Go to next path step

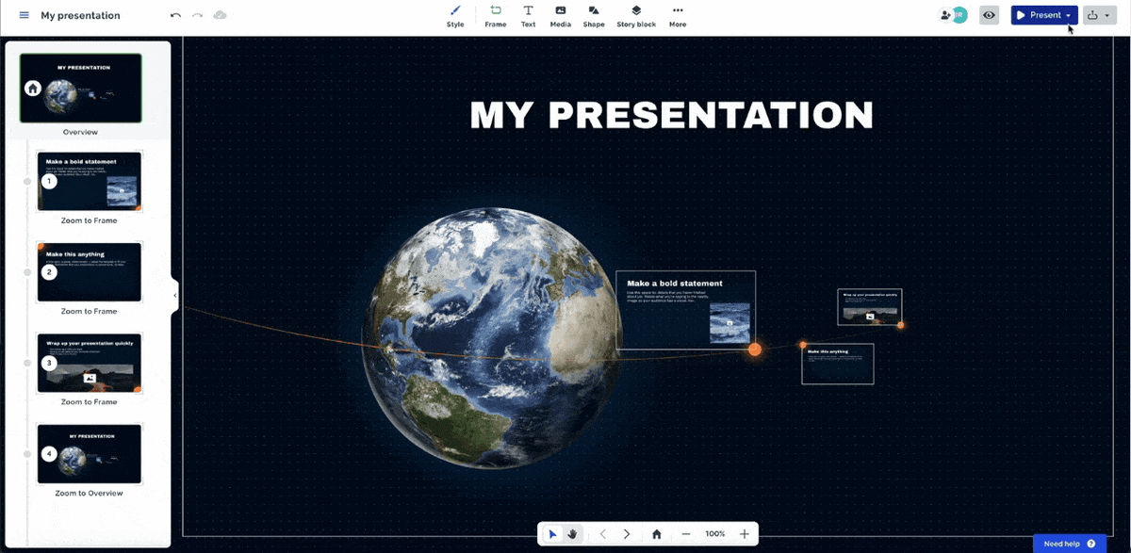[627, 534]
